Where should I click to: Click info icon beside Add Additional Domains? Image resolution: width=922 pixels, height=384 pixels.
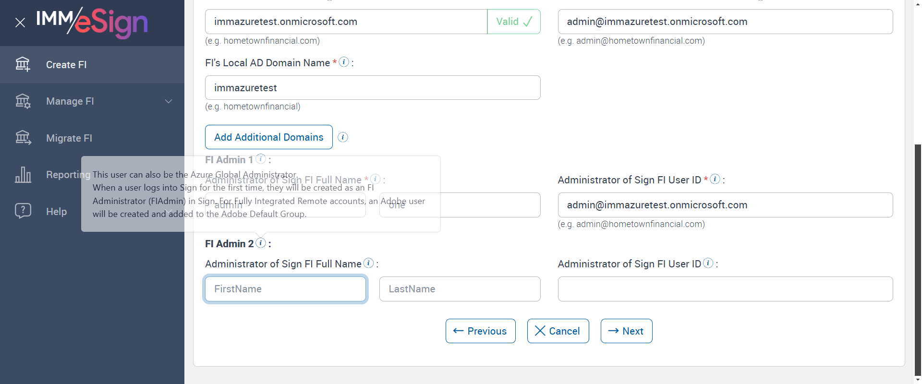tap(343, 137)
